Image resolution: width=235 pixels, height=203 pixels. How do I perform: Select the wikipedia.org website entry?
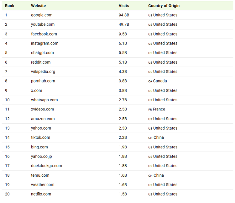43,72
